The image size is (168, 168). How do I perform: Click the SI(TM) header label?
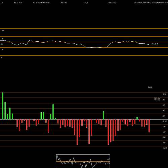tap(64, 3)
